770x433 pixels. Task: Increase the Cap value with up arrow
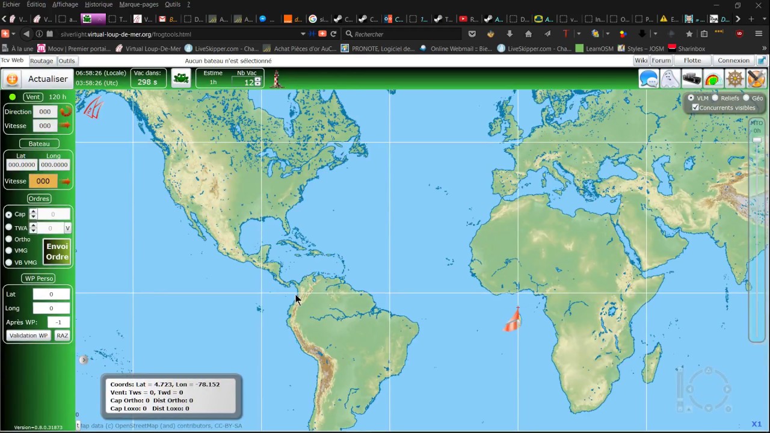pos(33,211)
